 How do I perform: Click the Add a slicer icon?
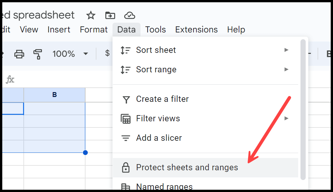click(x=126, y=138)
